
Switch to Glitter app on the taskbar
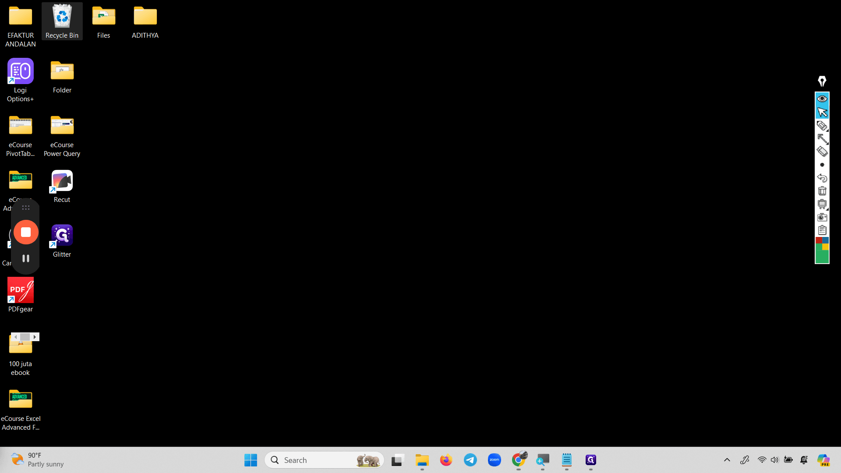pos(591,460)
